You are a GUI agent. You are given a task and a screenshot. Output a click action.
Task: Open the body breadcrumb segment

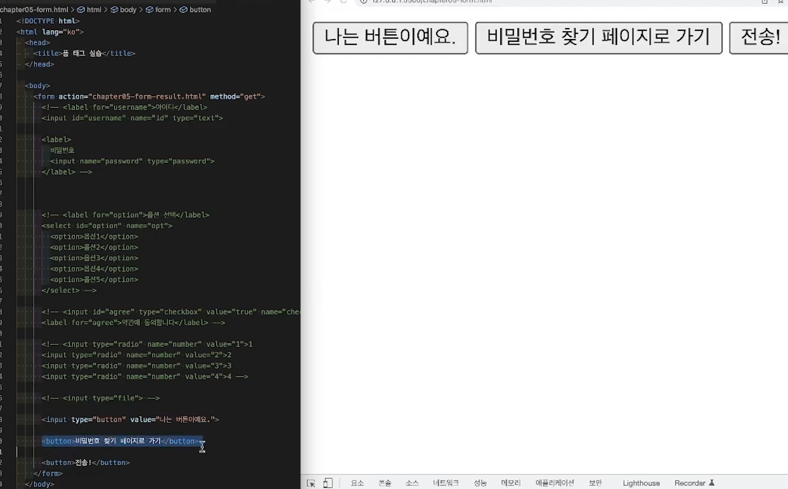click(124, 9)
